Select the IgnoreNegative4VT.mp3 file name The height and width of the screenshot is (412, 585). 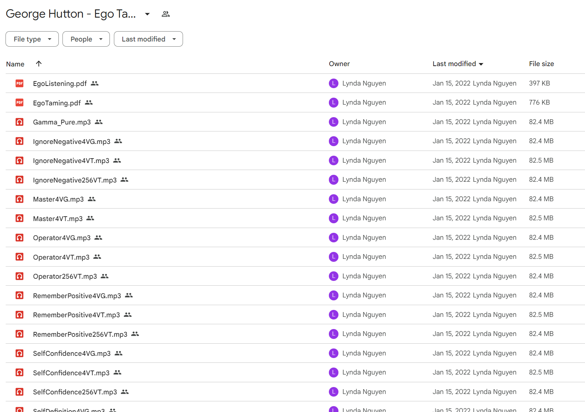click(x=71, y=161)
